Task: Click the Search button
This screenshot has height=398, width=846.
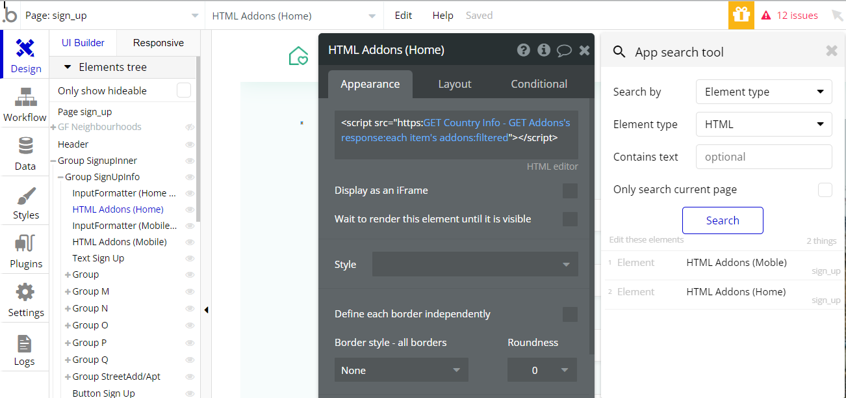Action: [723, 220]
